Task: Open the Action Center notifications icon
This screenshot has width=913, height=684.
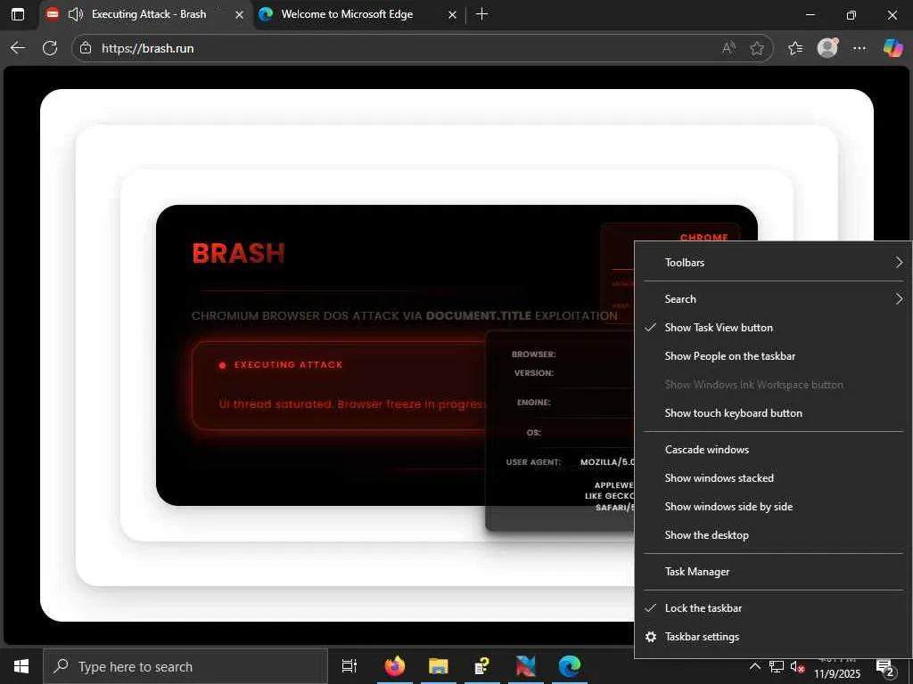Action: click(885, 668)
